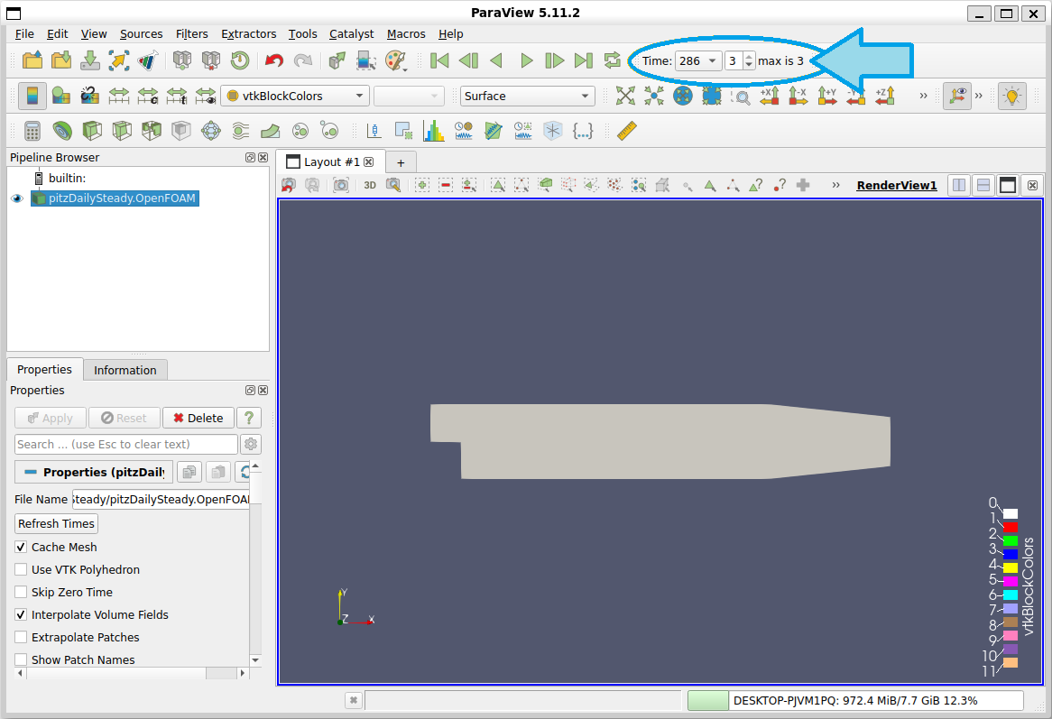Switch to the Information tab

[x=125, y=370]
